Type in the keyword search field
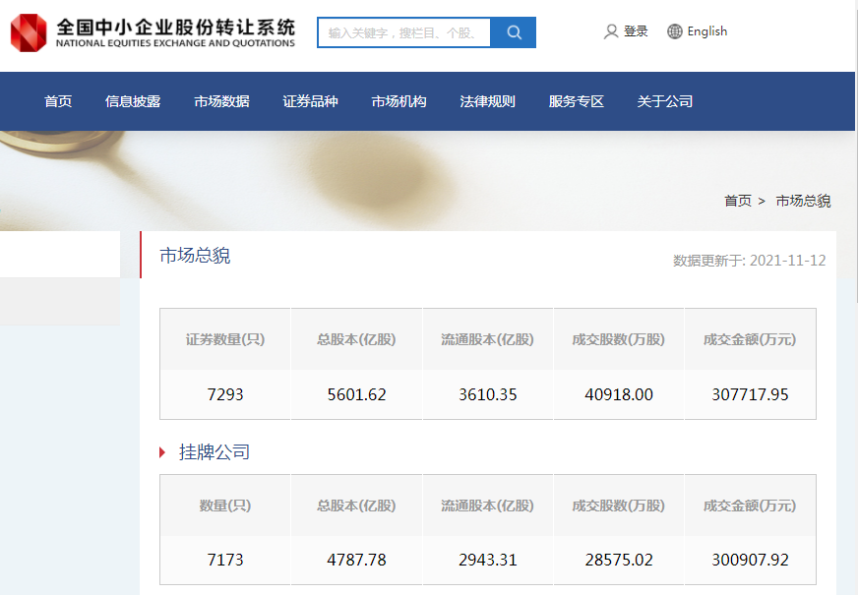858x595 pixels. [x=404, y=32]
